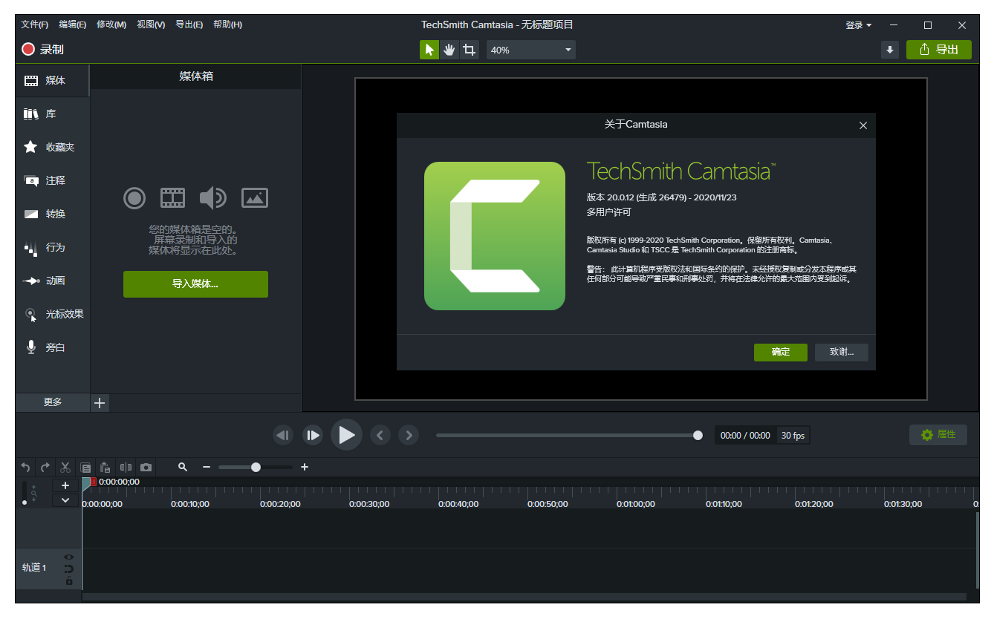Click the Credits (致谢...) button
994x619 pixels.
coord(841,352)
